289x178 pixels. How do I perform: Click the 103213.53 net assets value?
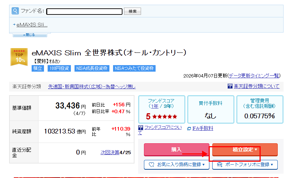(60, 131)
